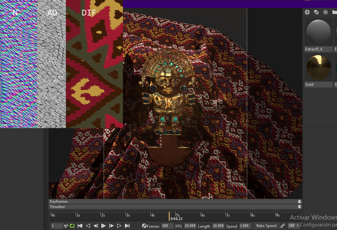Viewport: 337px width, 230px height.
Task: Play the animation
Action: (103, 226)
